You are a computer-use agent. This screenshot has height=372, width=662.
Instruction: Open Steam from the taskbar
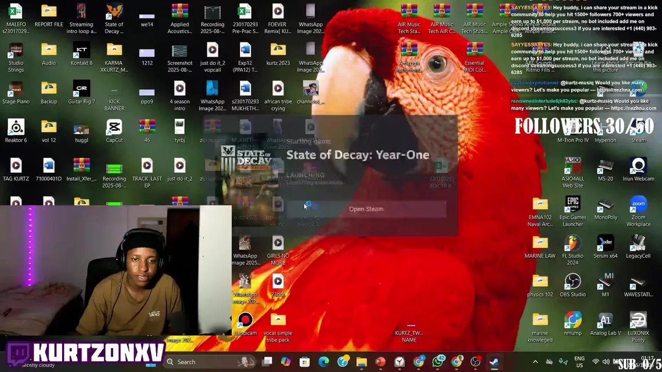pyautogui.click(x=494, y=362)
